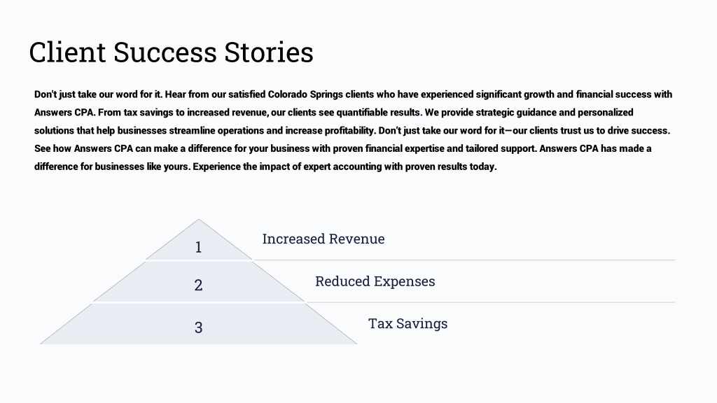Click the word Success in the title

tap(165, 52)
